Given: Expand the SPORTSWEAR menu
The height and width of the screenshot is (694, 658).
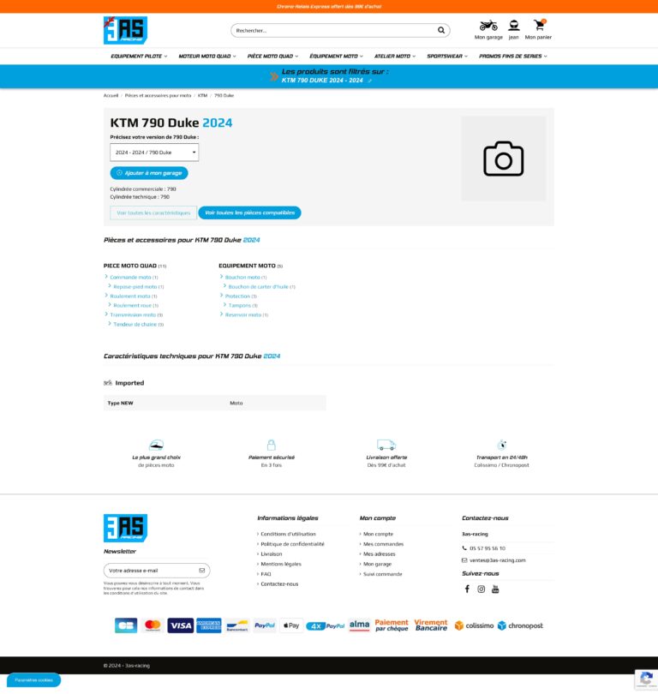Looking at the screenshot, I should [x=447, y=57].
